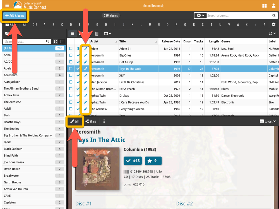Open the search magnifier in the search bar
Image resolution: width=279 pixels, height=209 pixels.
click(x=273, y=15)
